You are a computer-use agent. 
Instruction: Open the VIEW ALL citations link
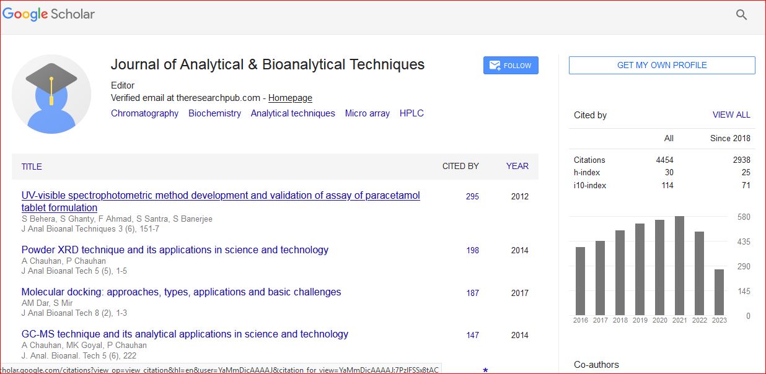pyautogui.click(x=731, y=115)
